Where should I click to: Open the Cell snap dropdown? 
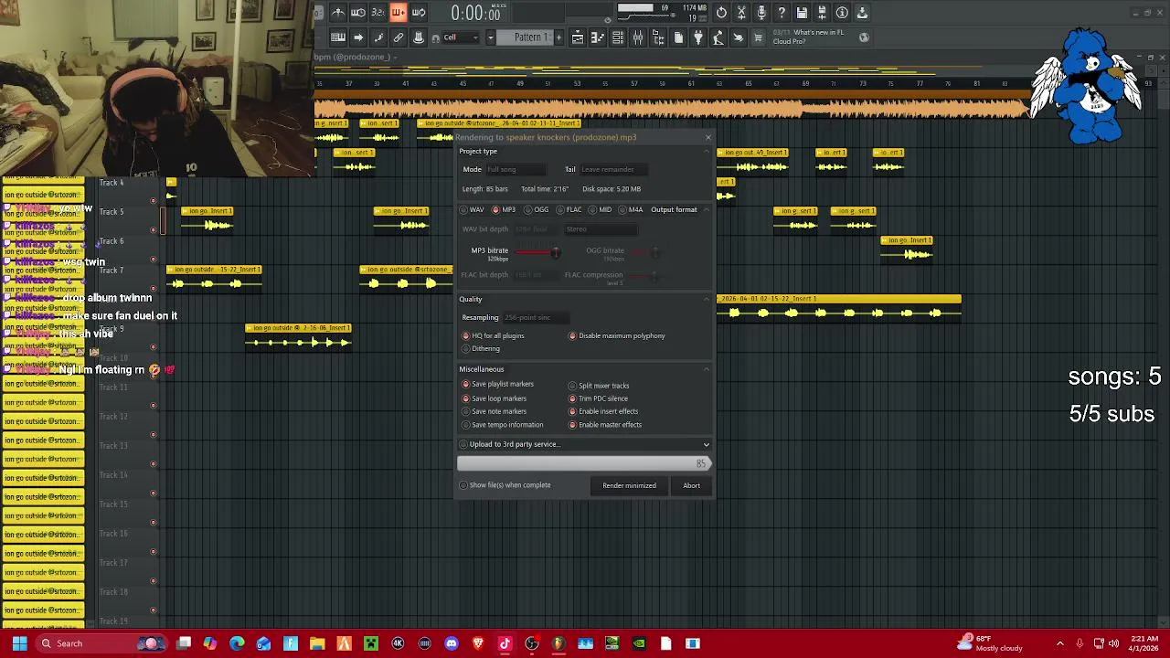[462, 37]
